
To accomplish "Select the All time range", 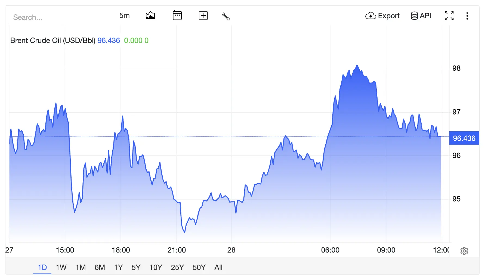I will (218, 267).
